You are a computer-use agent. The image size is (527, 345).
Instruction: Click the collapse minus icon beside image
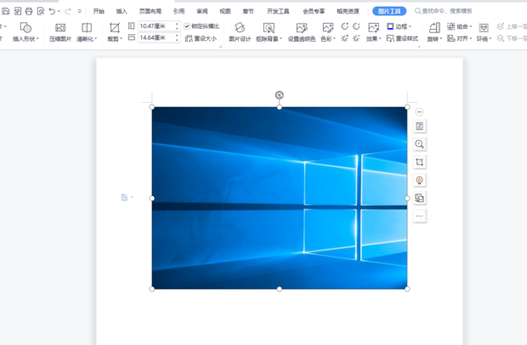[x=419, y=112]
